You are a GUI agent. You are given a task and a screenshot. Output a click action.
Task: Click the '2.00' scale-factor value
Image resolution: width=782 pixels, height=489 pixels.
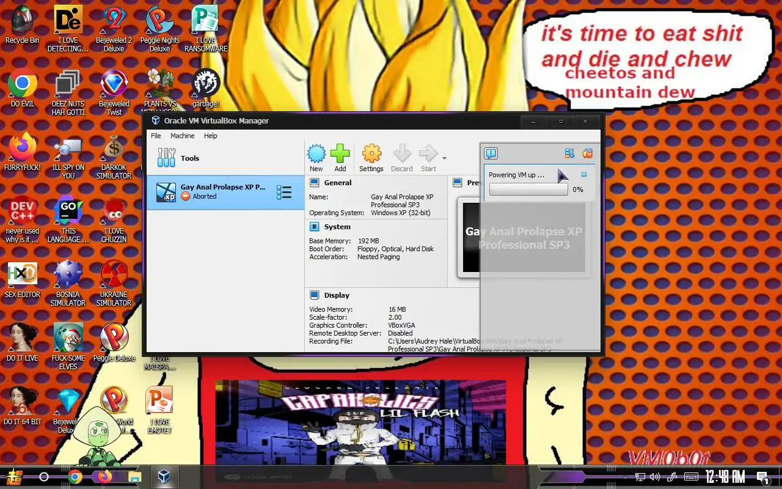click(x=395, y=317)
